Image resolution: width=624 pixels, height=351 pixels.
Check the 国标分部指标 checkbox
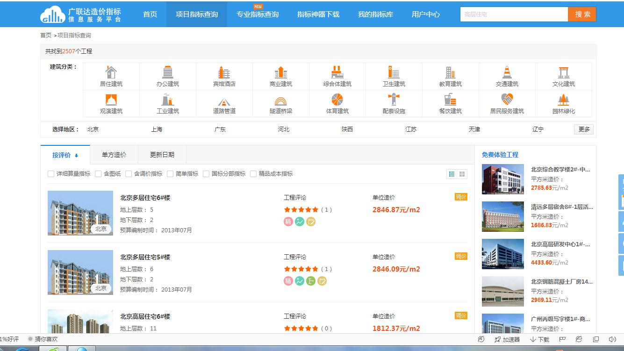click(x=206, y=174)
